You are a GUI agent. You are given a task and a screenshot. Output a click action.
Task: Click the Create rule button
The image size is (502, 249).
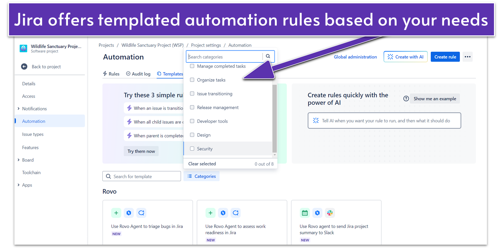pyautogui.click(x=445, y=57)
